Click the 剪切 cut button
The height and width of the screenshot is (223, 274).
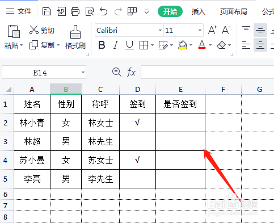coord(42,30)
